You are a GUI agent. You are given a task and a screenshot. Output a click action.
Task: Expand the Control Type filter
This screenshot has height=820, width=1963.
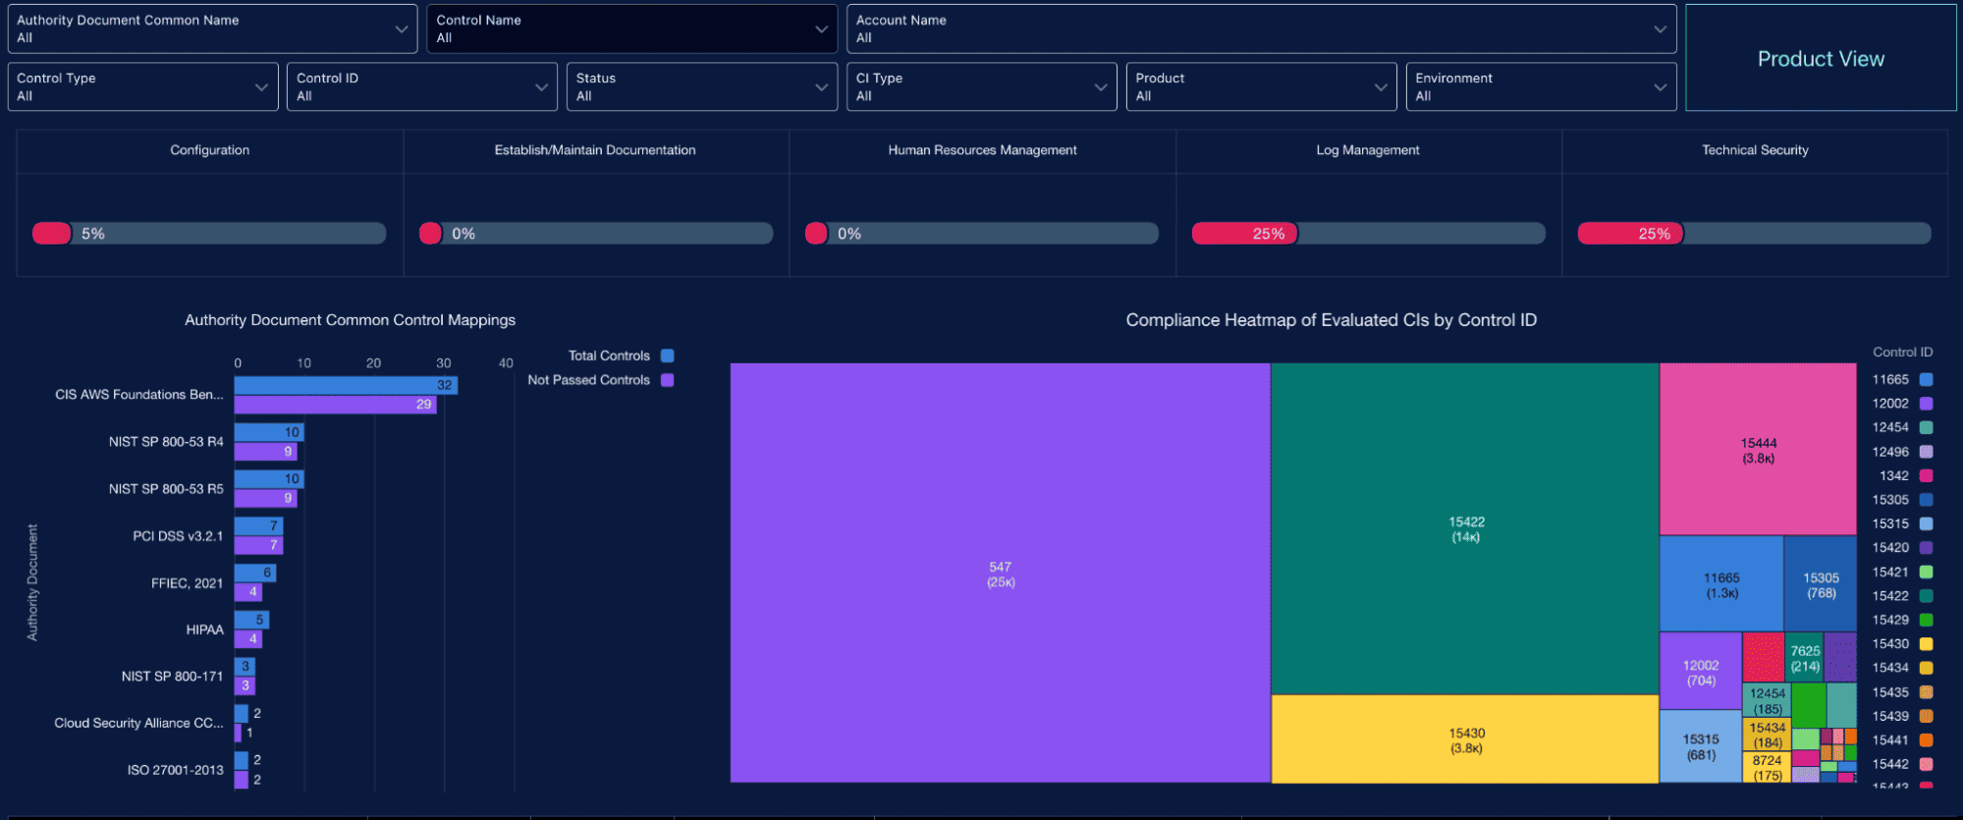click(x=142, y=86)
